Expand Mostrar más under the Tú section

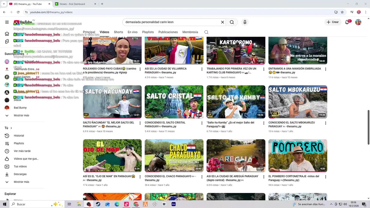point(21,182)
